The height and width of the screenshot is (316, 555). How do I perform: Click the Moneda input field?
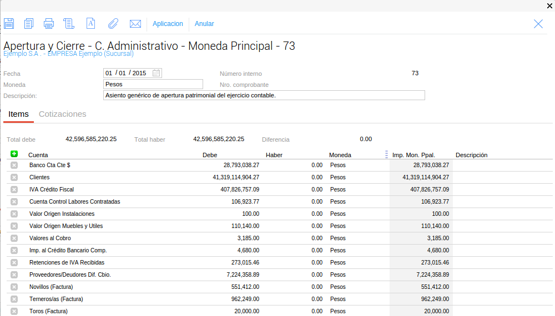click(153, 84)
